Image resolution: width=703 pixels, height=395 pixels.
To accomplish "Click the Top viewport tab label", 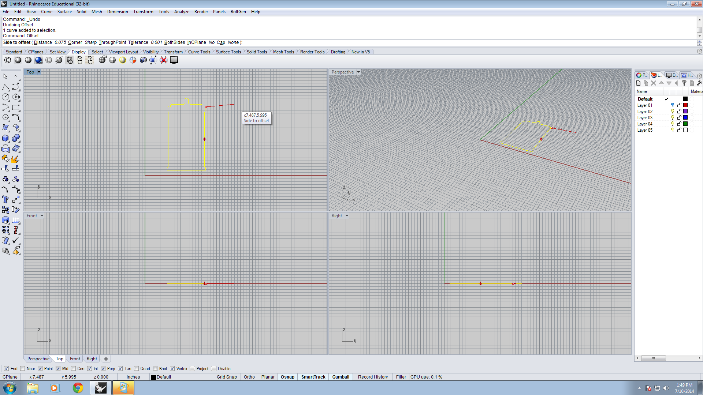I will click(59, 359).
